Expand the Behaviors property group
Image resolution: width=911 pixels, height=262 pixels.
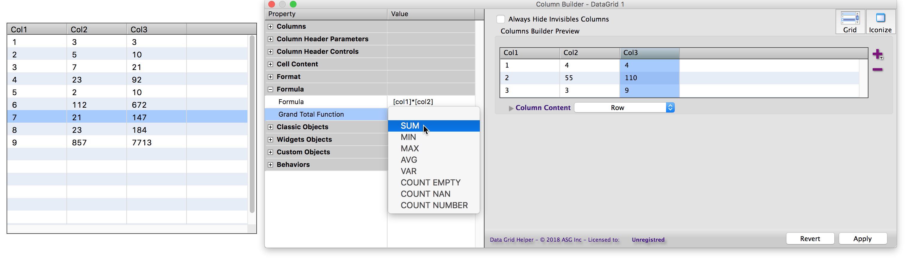[x=270, y=165]
